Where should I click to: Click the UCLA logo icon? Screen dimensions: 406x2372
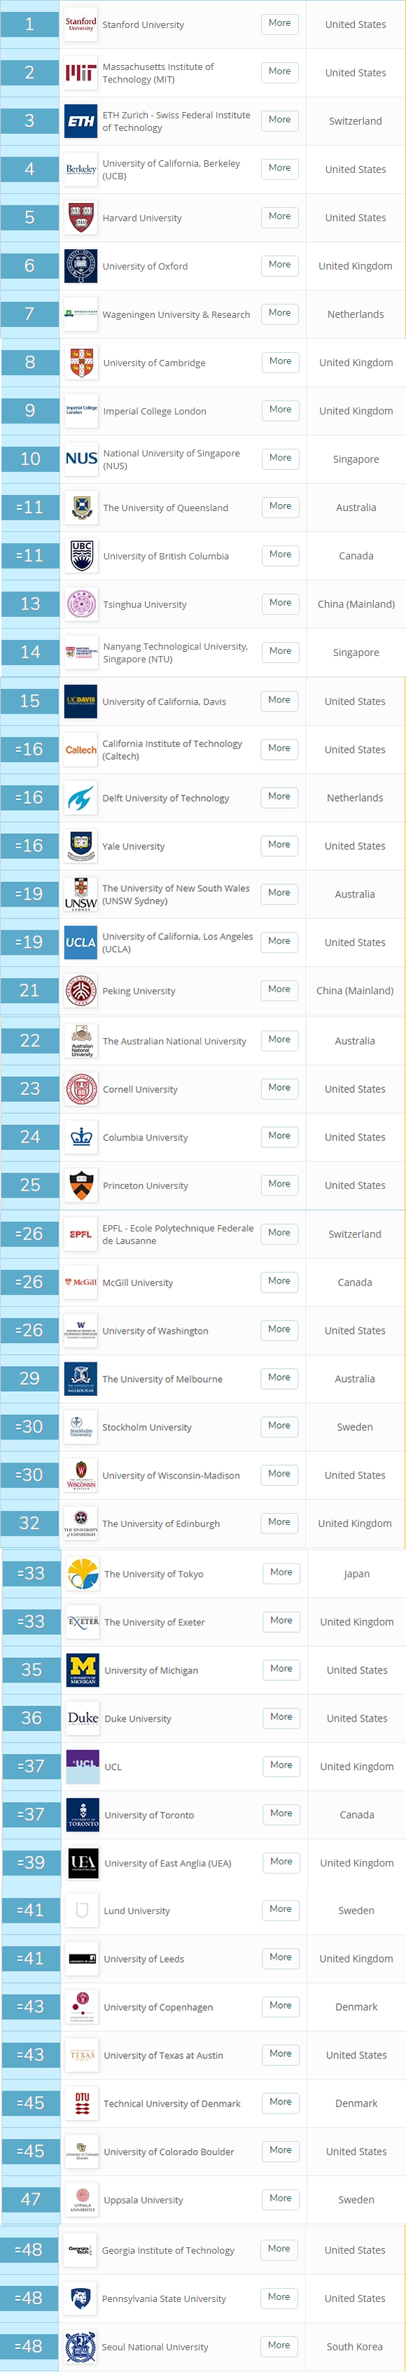click(81, 942)
